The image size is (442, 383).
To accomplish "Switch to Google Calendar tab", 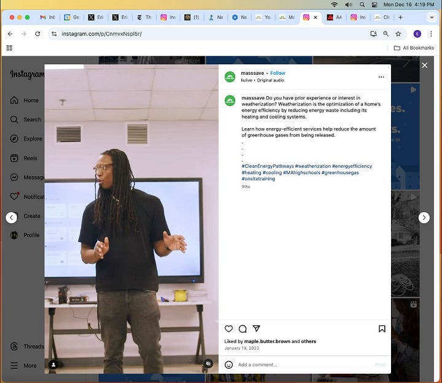I will tap(72, 17).
